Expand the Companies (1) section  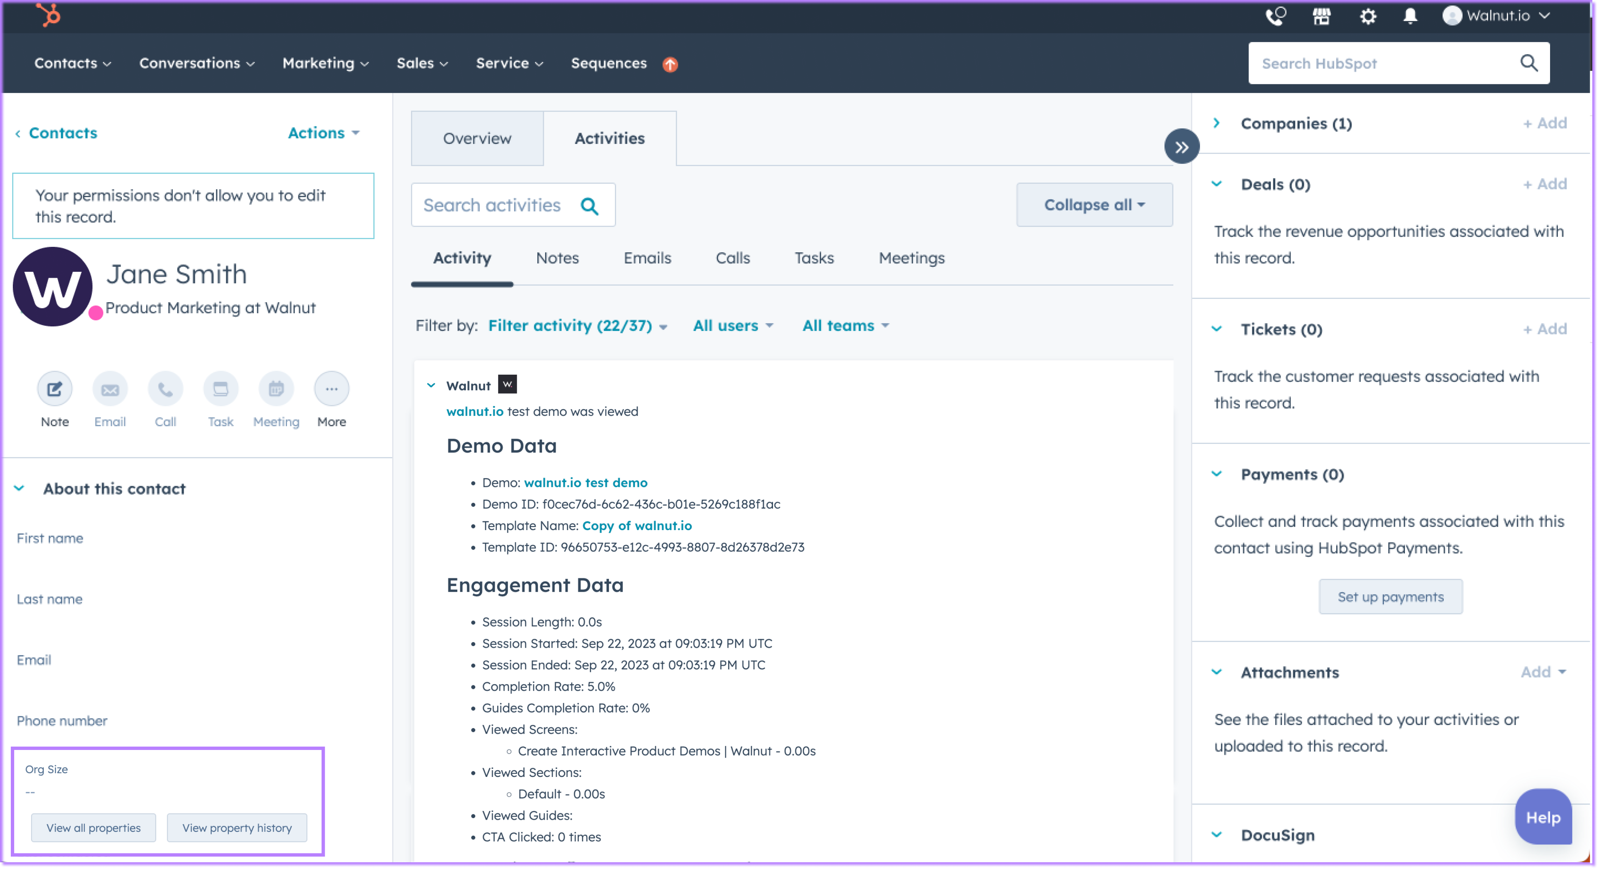1217,123
